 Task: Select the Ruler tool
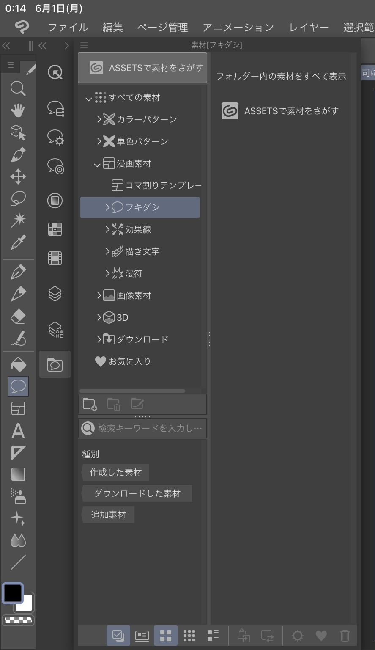(x=18, y=453)
